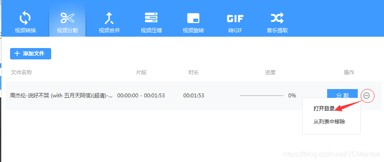Switch to the 视频合并 tab label
The width and height of the screenshot is (384, 162).
click(109, 31)
